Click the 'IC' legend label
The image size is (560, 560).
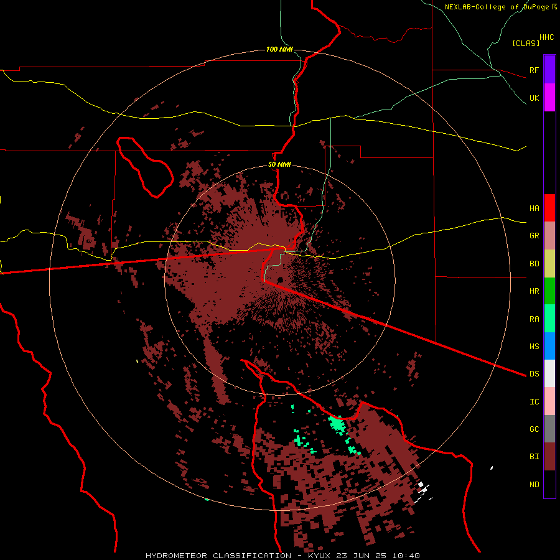coord(534,402)
